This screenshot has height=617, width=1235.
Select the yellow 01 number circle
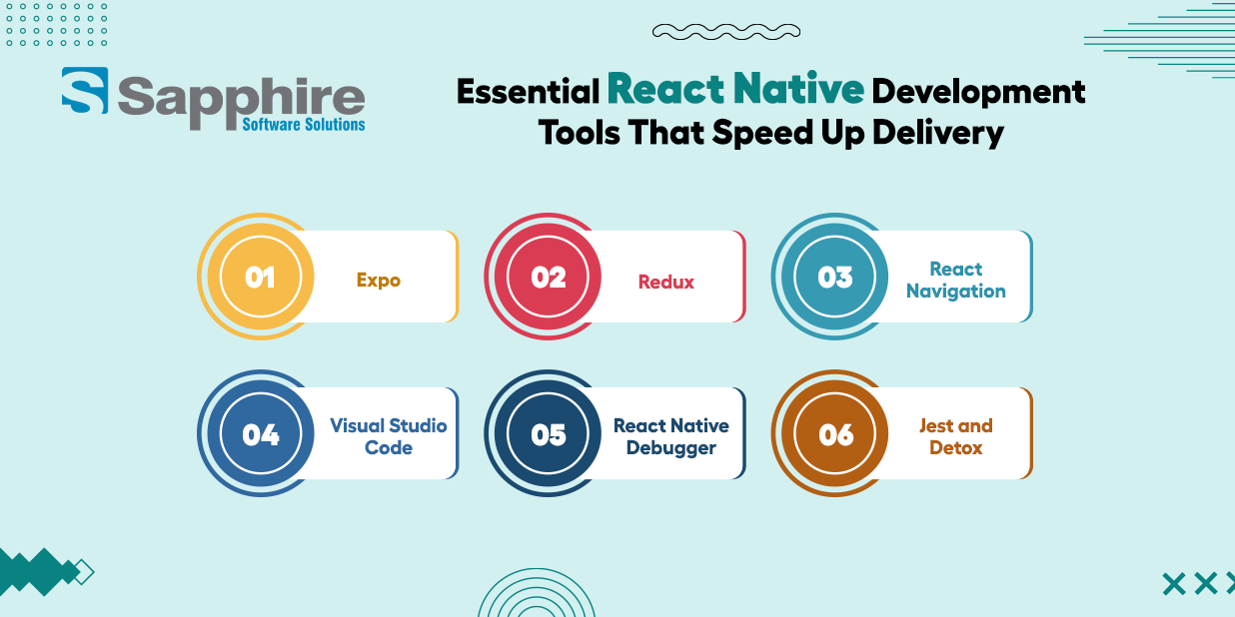point(260,277)
